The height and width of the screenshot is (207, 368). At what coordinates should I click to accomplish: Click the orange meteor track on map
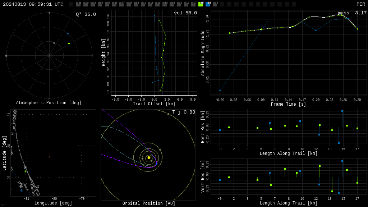(50, 156)
